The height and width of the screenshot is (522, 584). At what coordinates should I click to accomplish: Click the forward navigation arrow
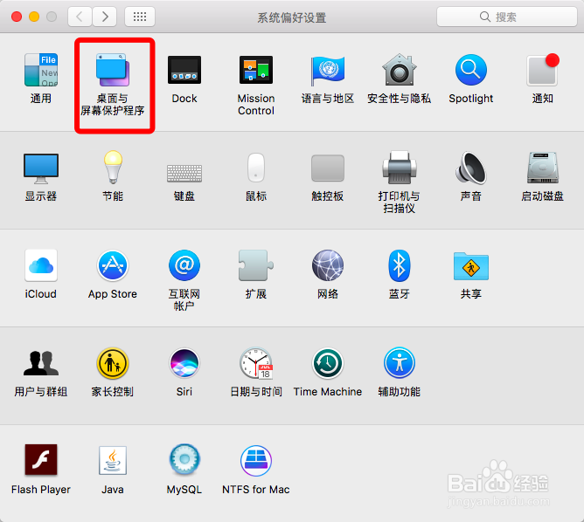(x=105, y=17)
